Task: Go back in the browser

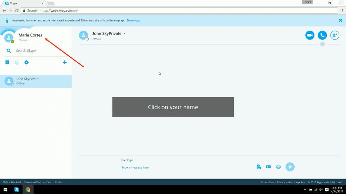Action: coord(4,11)
